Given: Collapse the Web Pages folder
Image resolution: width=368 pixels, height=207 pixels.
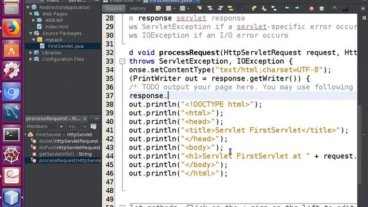Looking at the screenshot, I should (30, 14).
